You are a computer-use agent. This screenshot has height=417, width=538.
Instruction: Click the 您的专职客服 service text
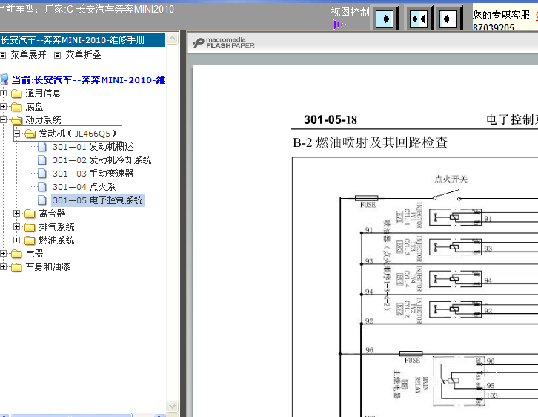coord(501,15)
